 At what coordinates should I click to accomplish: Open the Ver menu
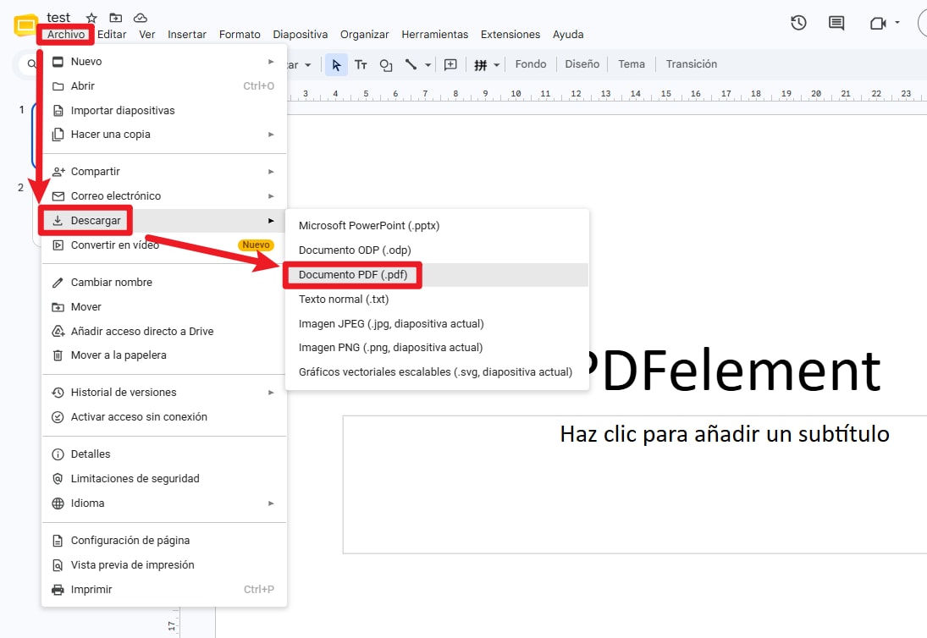click(147, 34)
